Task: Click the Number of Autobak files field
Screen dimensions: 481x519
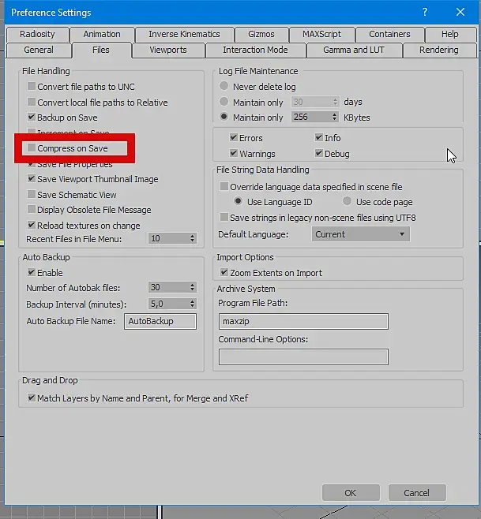Action: pos(167,287)
